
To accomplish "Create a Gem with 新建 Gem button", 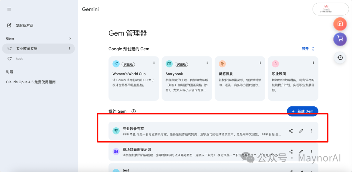I will pos(302,111).
